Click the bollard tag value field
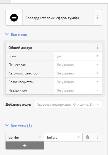Screen dimensions: 108x155 coord(63,137)
